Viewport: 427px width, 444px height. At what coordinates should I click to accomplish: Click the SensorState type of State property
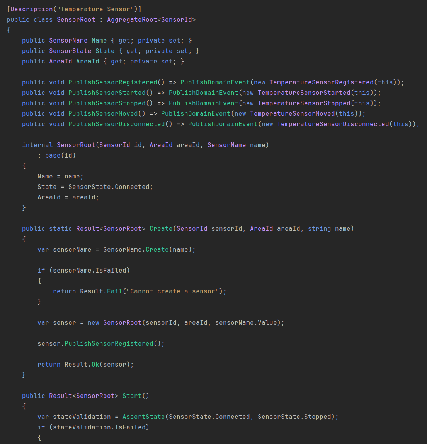(70, 51)
